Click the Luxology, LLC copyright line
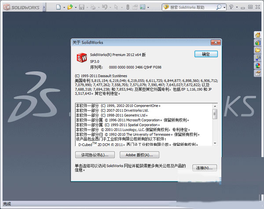This screenshot has height=209, width=264. coord(133,130)
